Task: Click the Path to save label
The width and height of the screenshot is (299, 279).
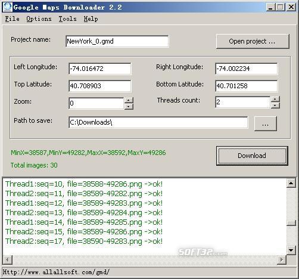Action: click(x=33, y=120)
